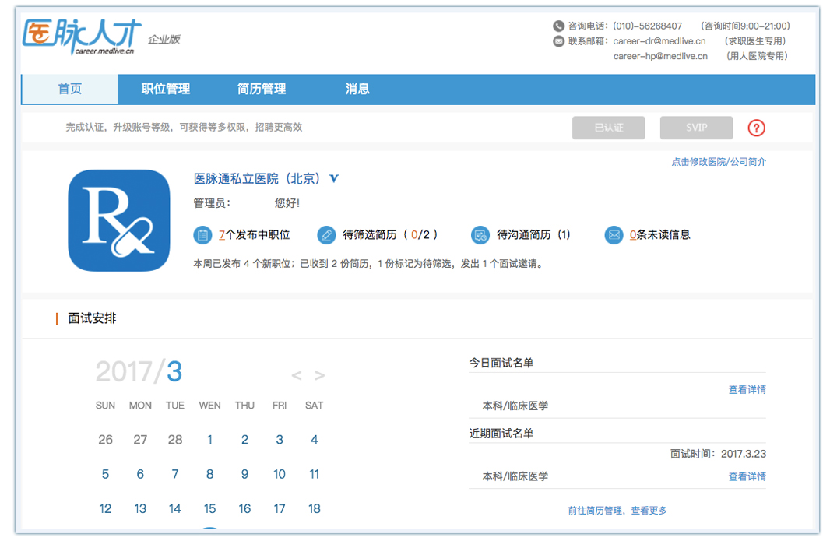This screenshot has width=823, height=548.
Task: Select calendar date 7
Action: [174, 475]
